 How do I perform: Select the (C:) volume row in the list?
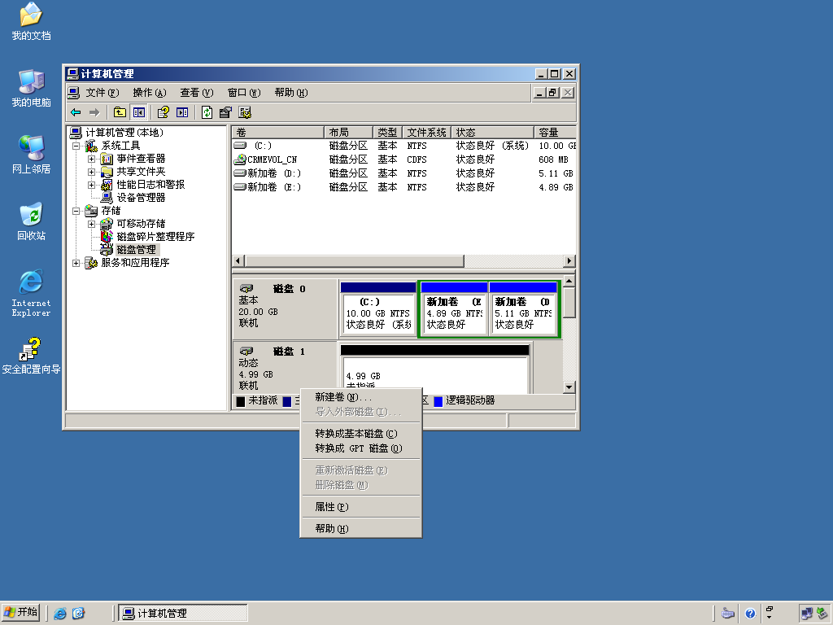[404, 146]
